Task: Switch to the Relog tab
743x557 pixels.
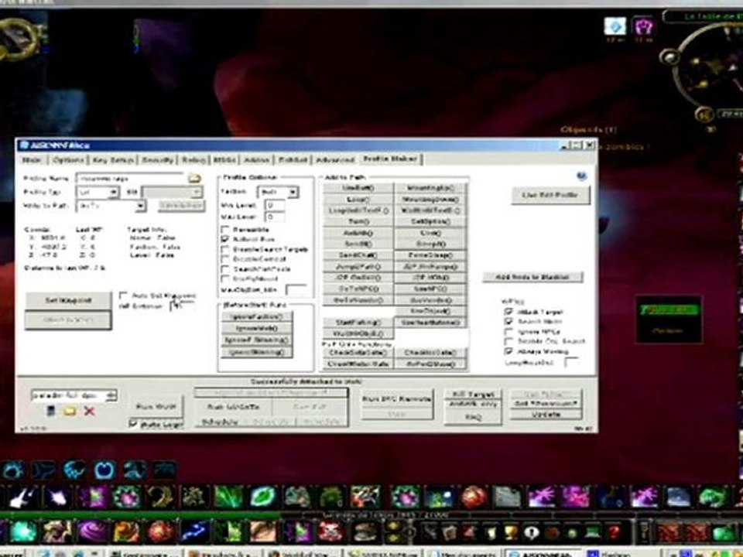Action: (193, 160)
